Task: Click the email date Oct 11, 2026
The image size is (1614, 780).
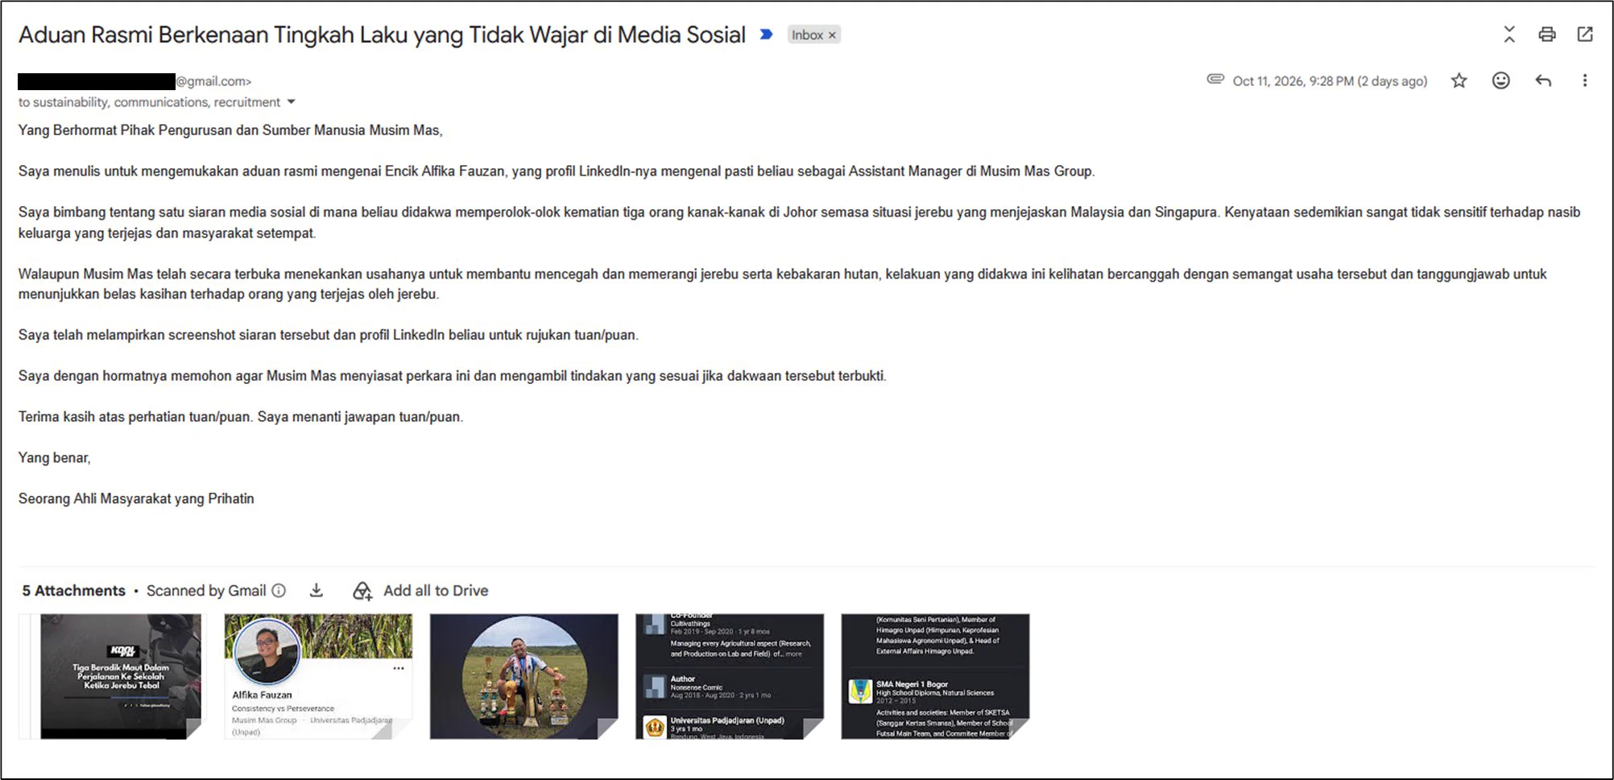Action: 1330,81
